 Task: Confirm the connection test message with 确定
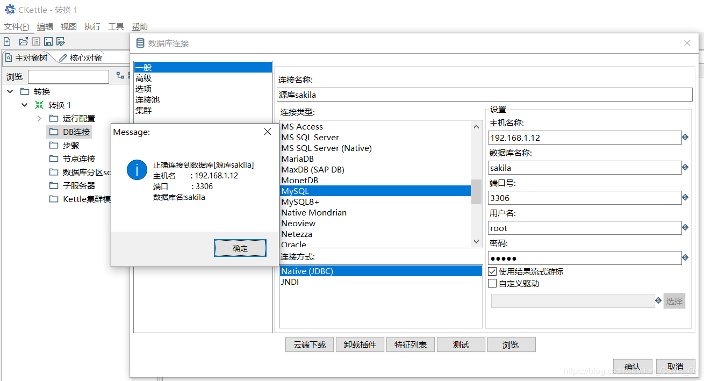pyautogui.click(x=240, y=248)
